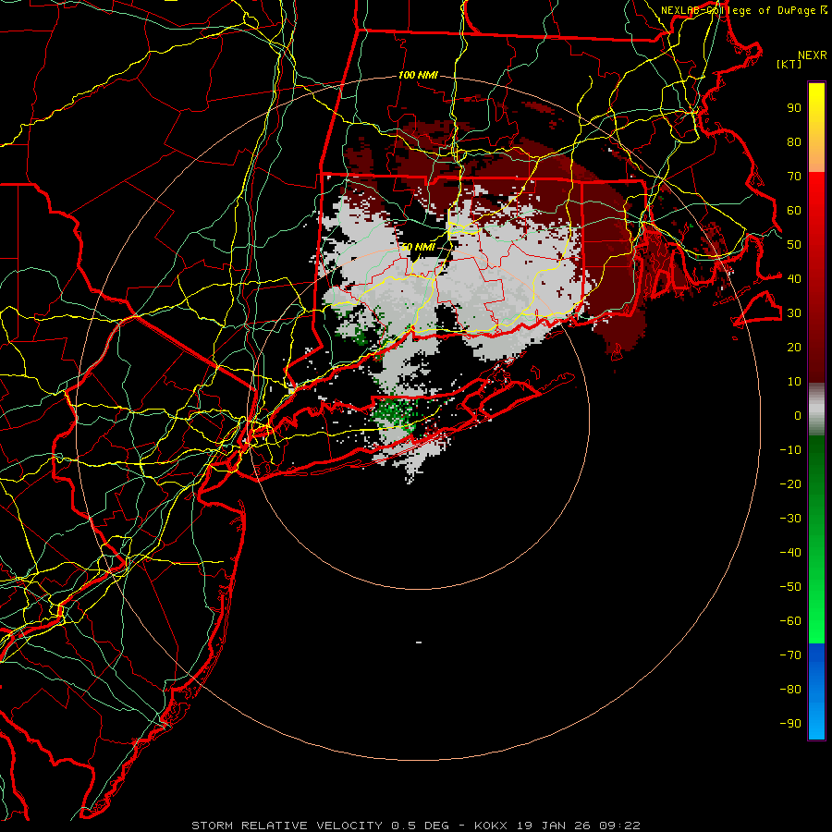Viewport: 832px width, 832px height.
Task: Click the -10 value on color scale
Action: pos(790,450)
